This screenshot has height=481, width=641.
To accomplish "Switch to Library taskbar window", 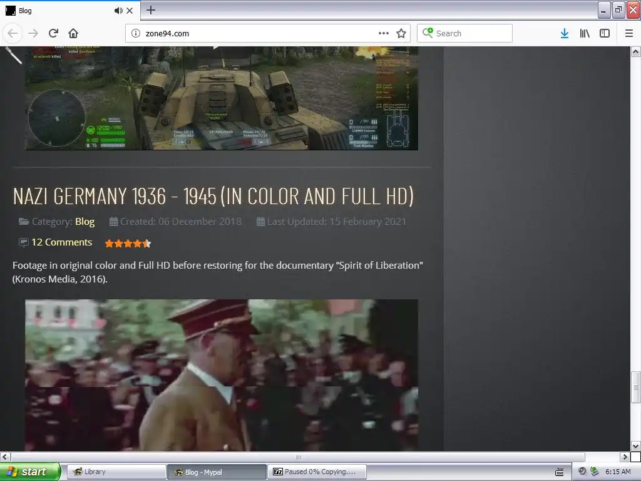I will (116, 472).
